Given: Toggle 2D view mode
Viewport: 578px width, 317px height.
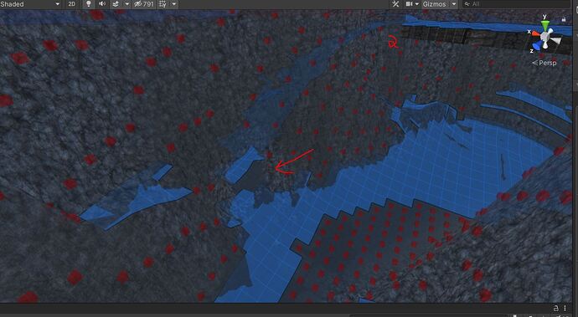Looking at the screenshot, I should tap(71, 4).
